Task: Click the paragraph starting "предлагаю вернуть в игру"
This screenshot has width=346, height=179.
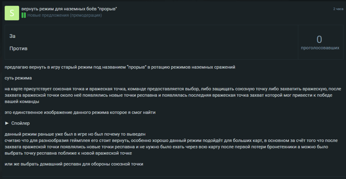Action: (120, 67)
